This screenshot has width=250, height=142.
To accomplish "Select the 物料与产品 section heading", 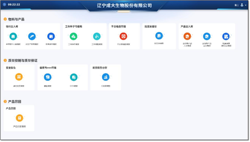I will (16, 19).
